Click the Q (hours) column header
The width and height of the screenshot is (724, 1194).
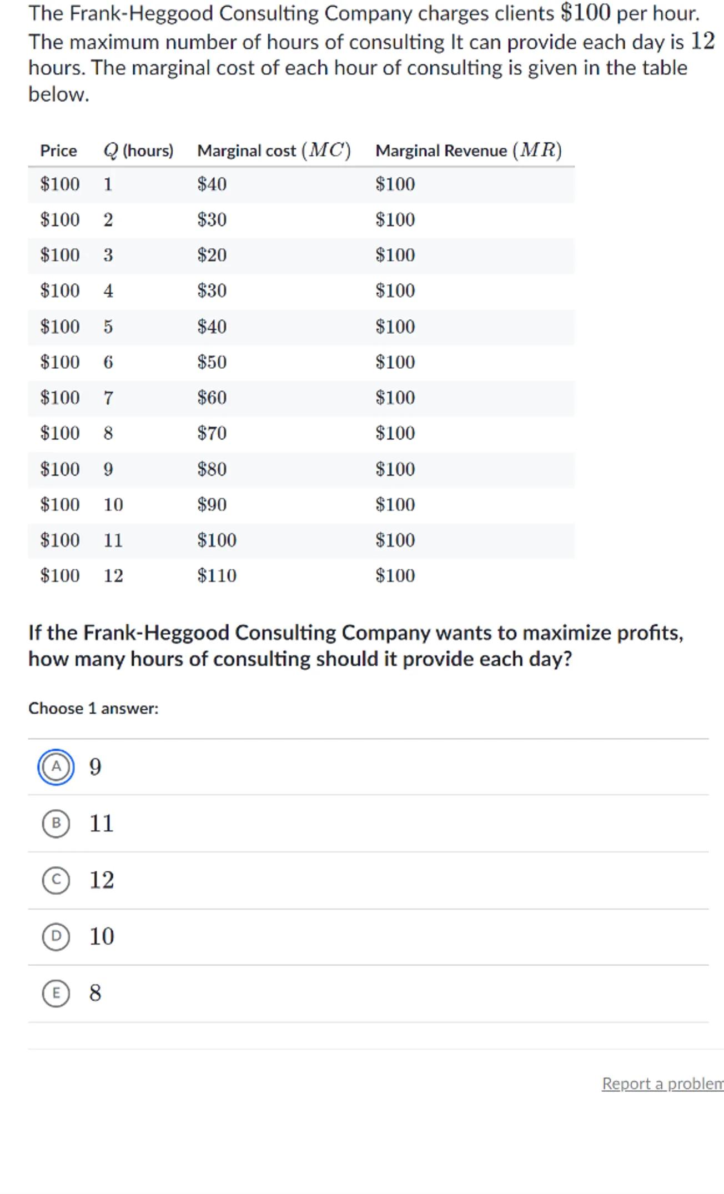pos(138,150)
